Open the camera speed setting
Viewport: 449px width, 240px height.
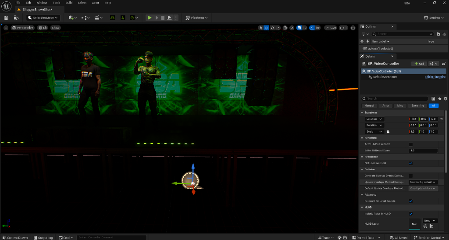click(x=343, y=28)
